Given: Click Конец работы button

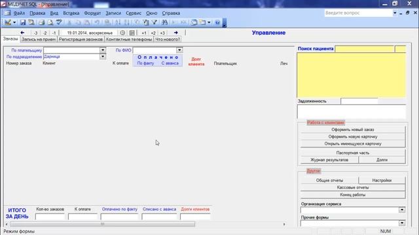Looking at the screenshot, I should tap(352, 195).
